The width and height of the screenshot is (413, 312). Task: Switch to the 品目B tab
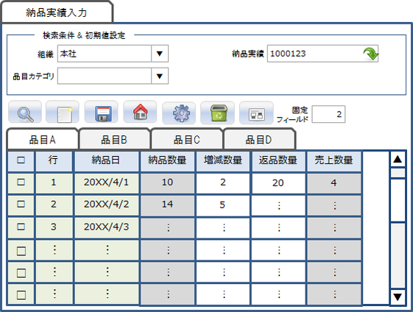pyautogui.click(x=114, y=140)
